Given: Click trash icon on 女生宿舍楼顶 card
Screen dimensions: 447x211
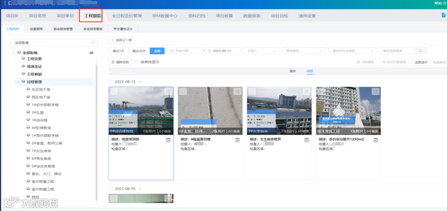Looking at the screenshot, I should pyautogui.click(x=306, y=140).
